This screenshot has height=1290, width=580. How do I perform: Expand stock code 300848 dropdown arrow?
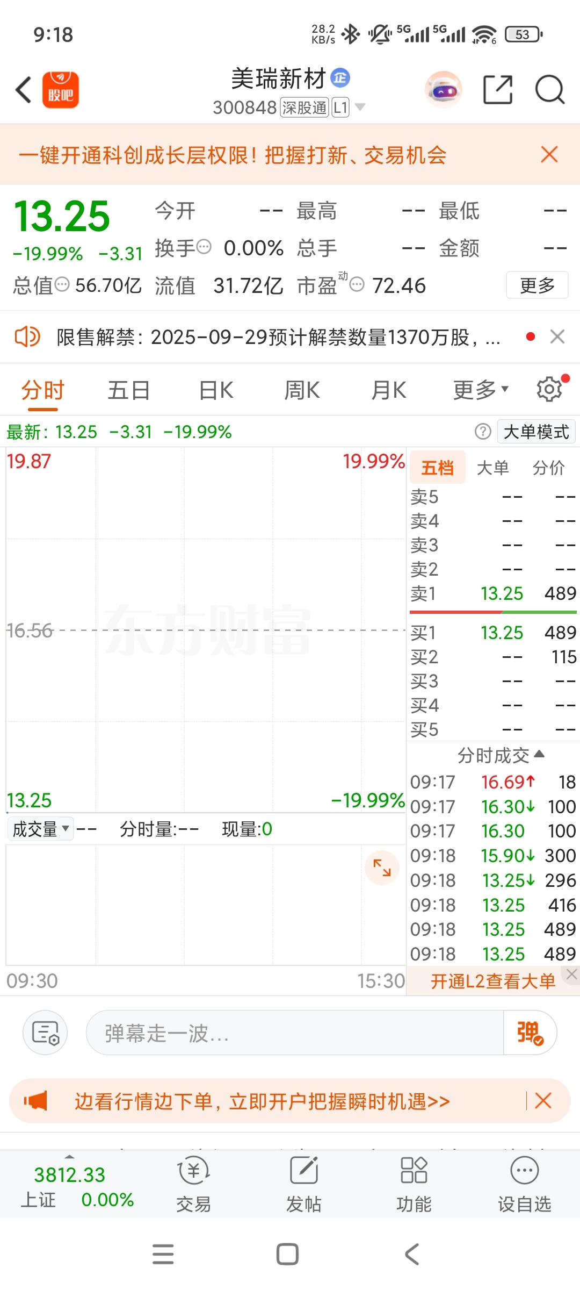pos(360,106)
